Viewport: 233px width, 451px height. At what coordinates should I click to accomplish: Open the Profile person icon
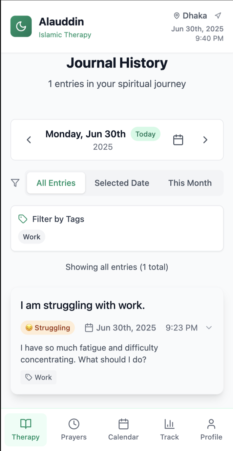pyautogui.click(x=211, y=424)
